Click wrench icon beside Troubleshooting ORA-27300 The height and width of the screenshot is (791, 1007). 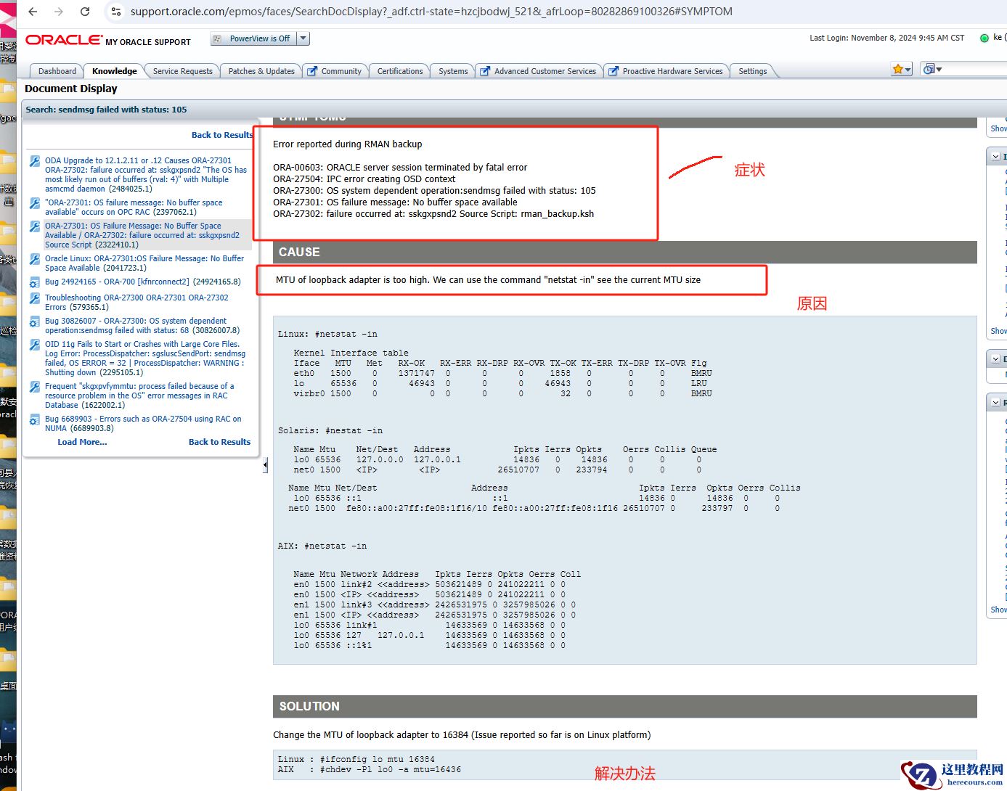(34, 298)
